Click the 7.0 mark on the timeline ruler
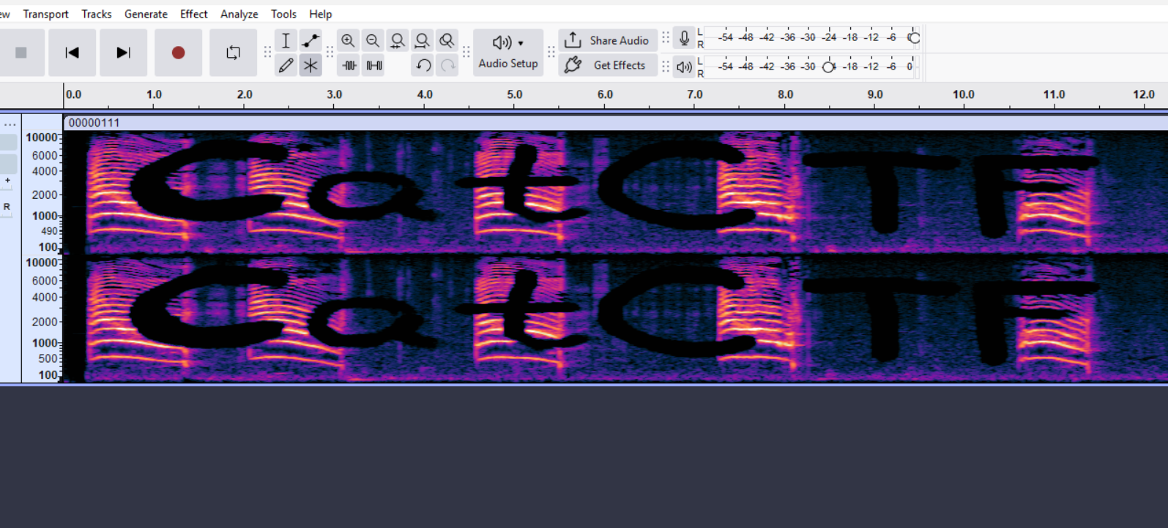The image size is (1168, 528). [695, 94]
